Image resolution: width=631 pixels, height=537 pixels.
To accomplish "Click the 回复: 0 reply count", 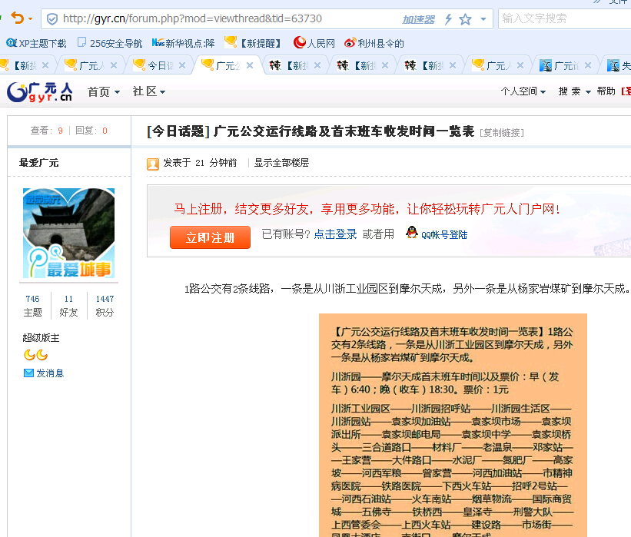I will [91, 131].
